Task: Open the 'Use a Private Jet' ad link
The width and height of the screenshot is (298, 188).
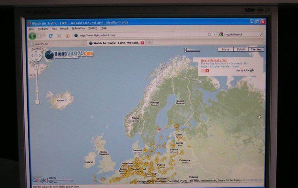Action: click(213, 60)
